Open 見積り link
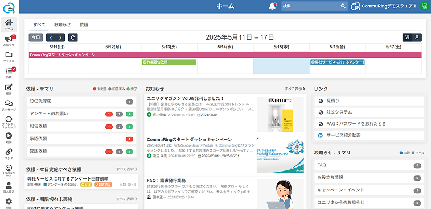The width and height of the screenshot is (431, 209). point(369,101)
